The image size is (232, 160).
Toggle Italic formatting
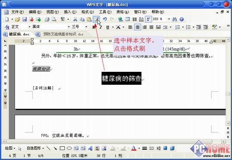coord(101,27)
